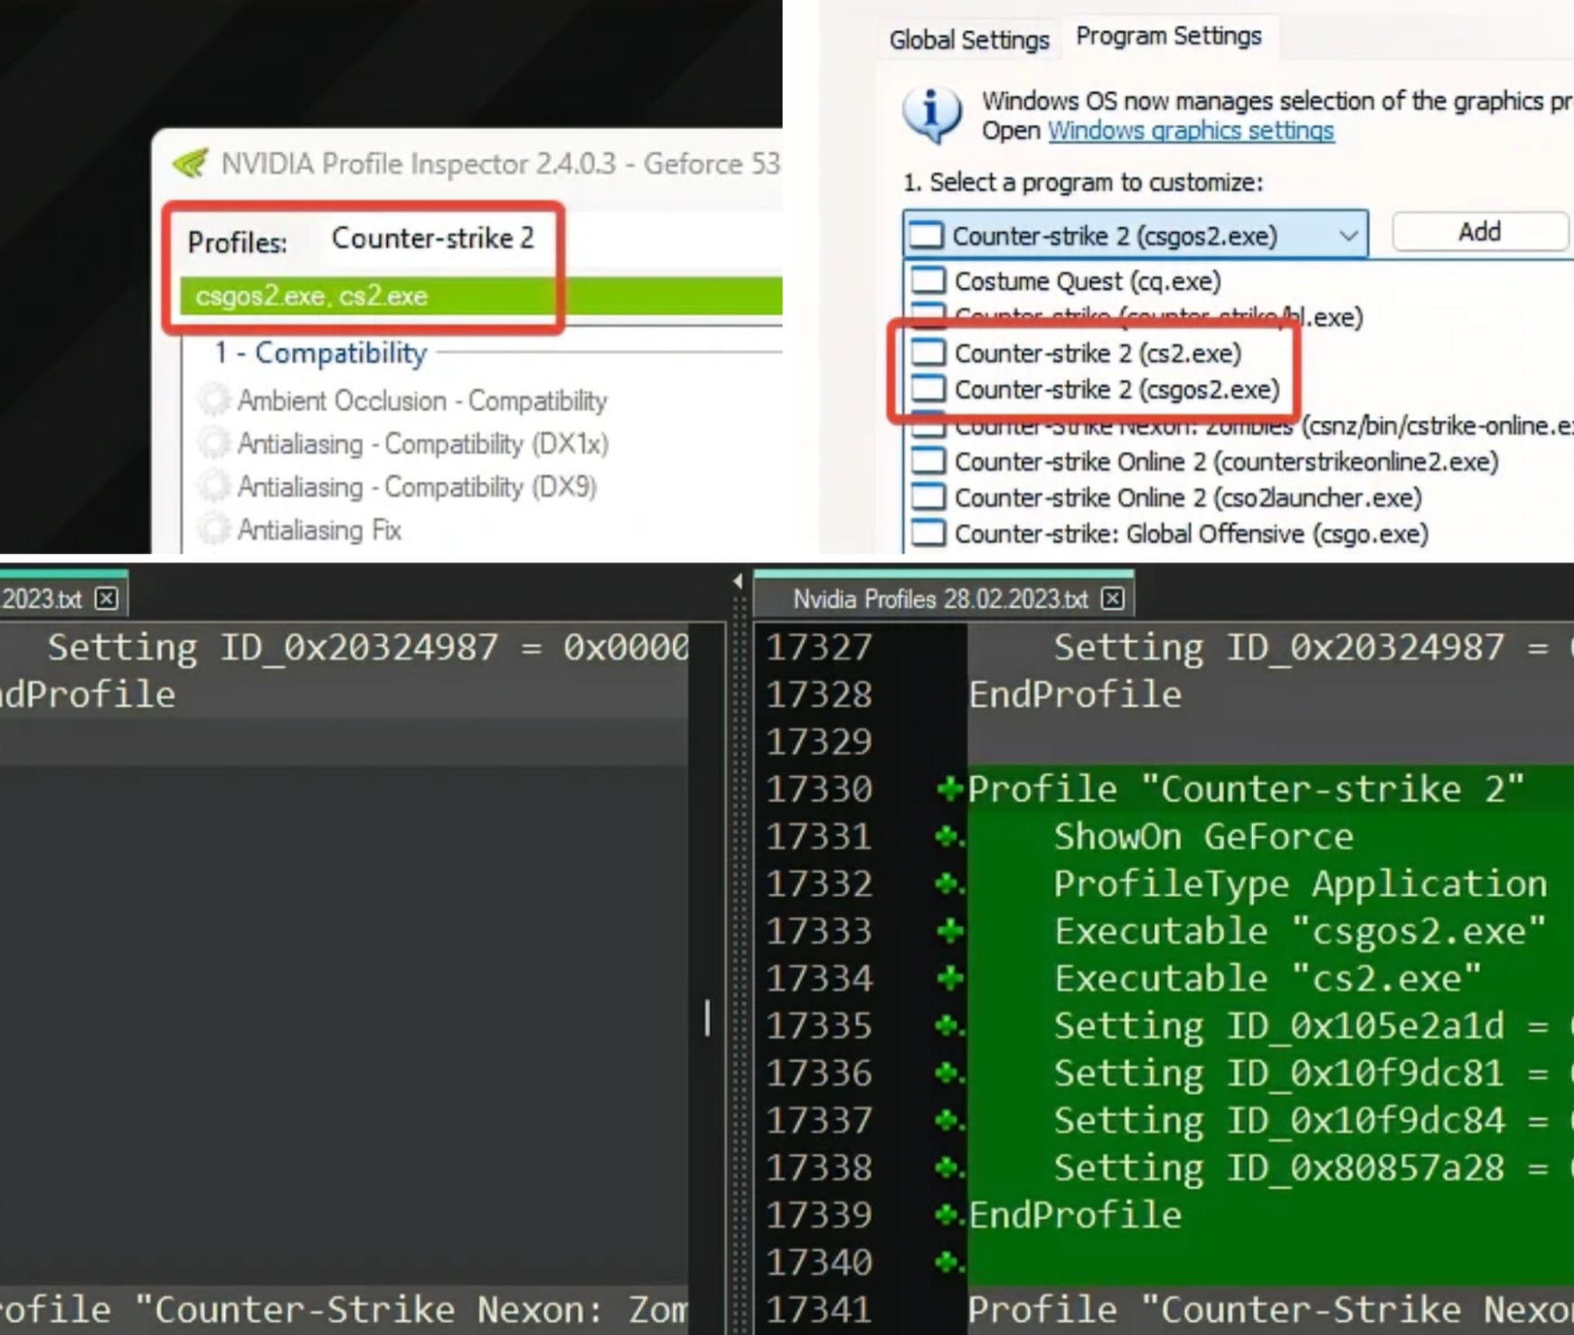Click the green plus marker on line 17339
1574x1335 pixels.
949,1215
